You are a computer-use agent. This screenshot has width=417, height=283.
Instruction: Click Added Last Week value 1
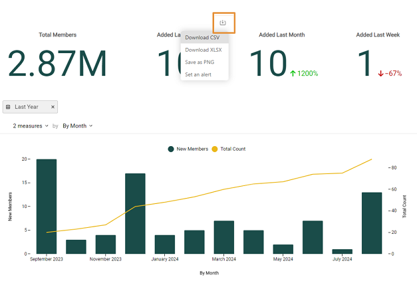[x=364, y=64]
